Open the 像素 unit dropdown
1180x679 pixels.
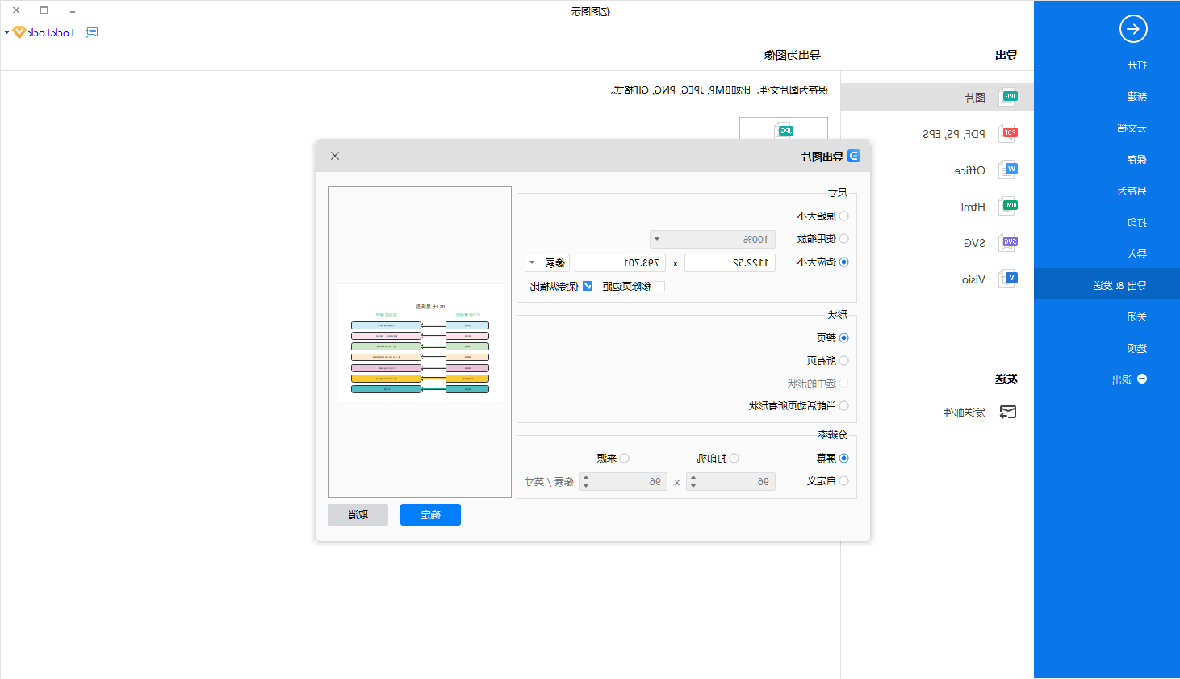tap(547, 263)
